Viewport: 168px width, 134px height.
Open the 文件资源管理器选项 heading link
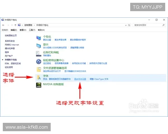(x=55, y=68)
